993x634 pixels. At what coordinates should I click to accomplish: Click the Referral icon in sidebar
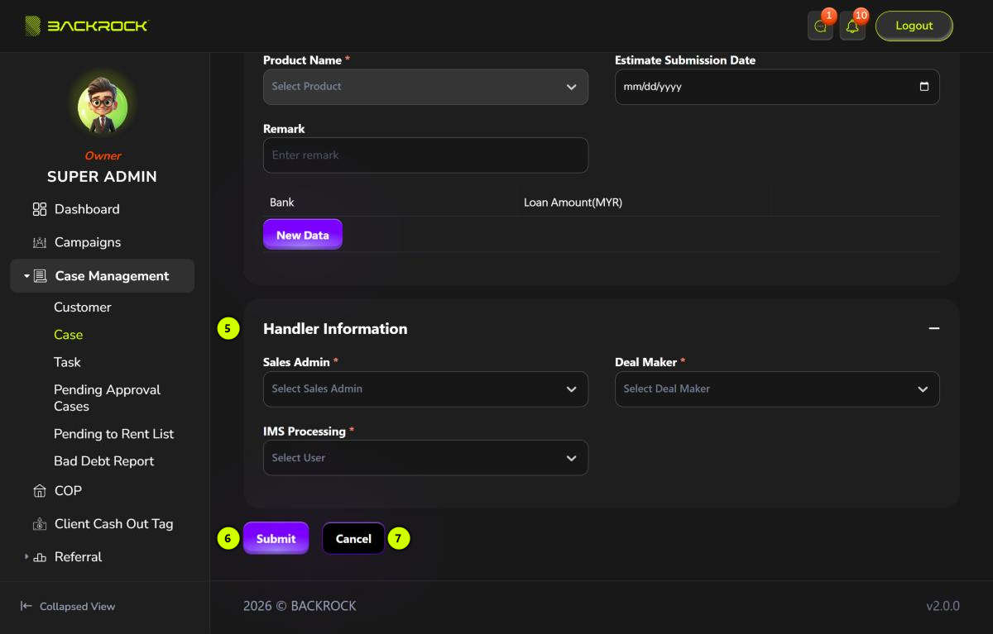[x=40, y=557]
